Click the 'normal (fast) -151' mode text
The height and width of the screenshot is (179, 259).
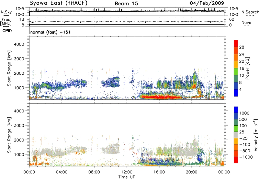pos(50,32)
